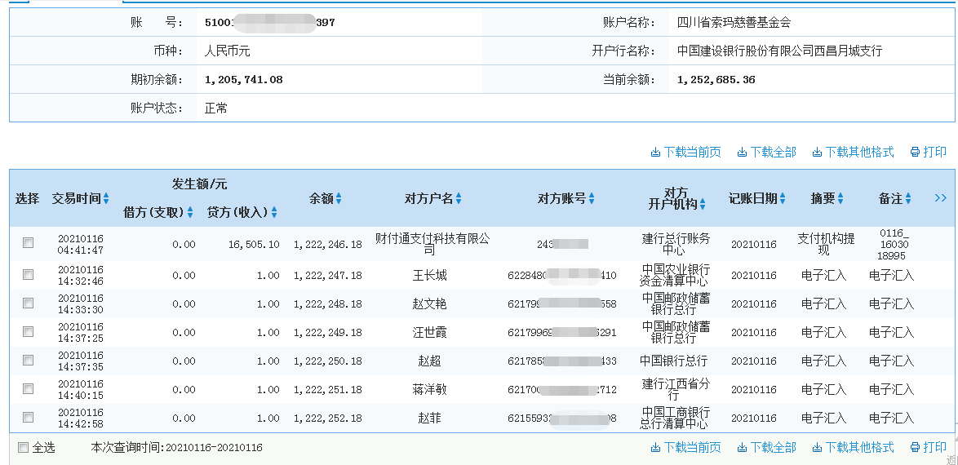Screen dimensions: 958x465
Task: Click 建行总行账务中心 institution cell
Action: (676, 244)
